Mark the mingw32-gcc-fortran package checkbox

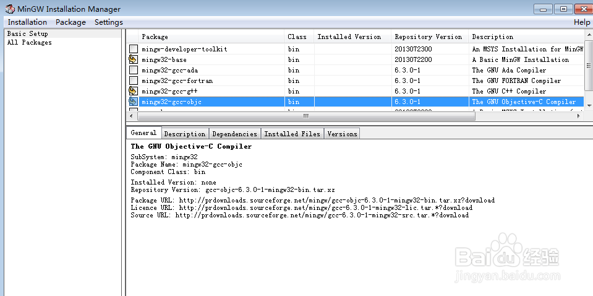pos(133,81)
